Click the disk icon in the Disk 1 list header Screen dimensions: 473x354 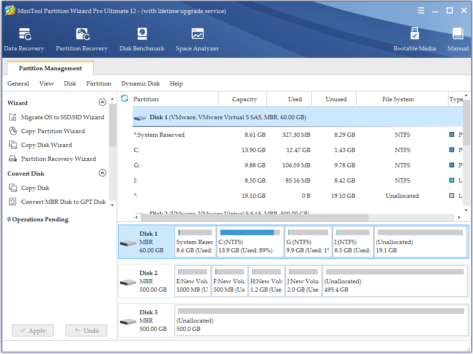(140, 118)
